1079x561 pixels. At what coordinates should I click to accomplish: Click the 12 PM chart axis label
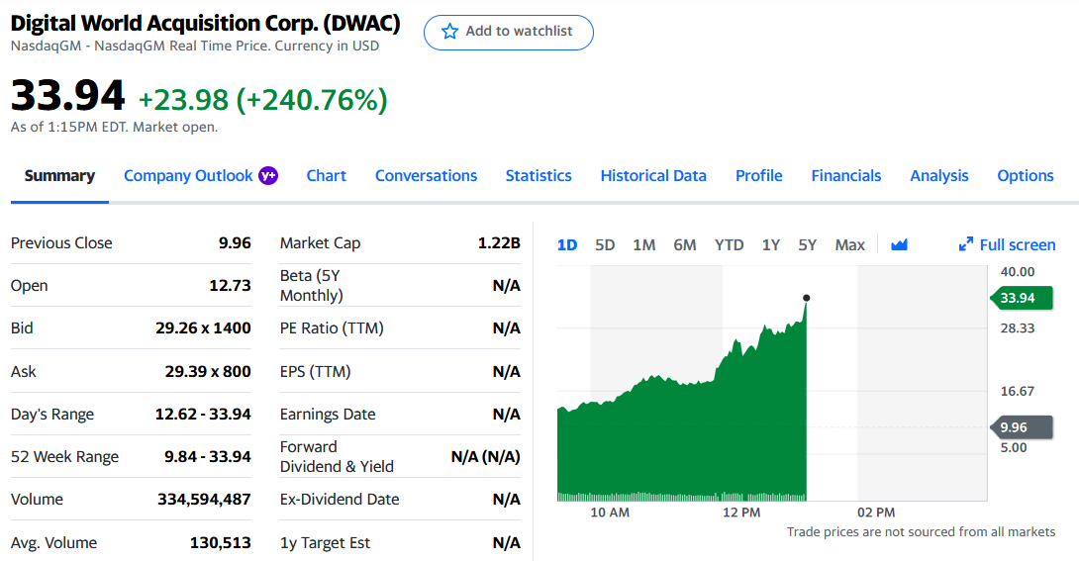pos(741,513)
